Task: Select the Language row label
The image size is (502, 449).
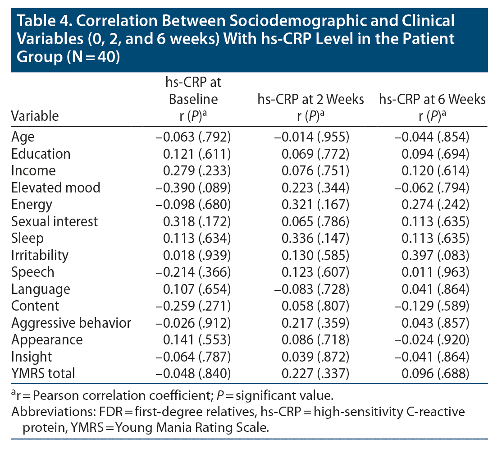Action: [41, 289]
